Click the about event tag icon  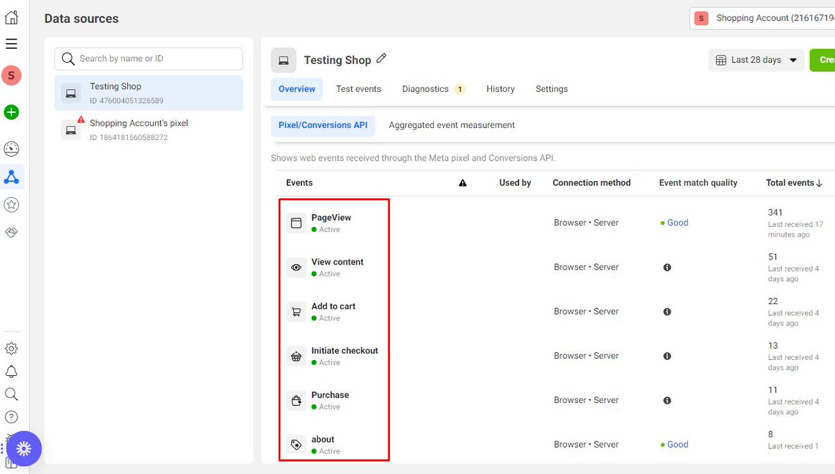coord(296,445)
